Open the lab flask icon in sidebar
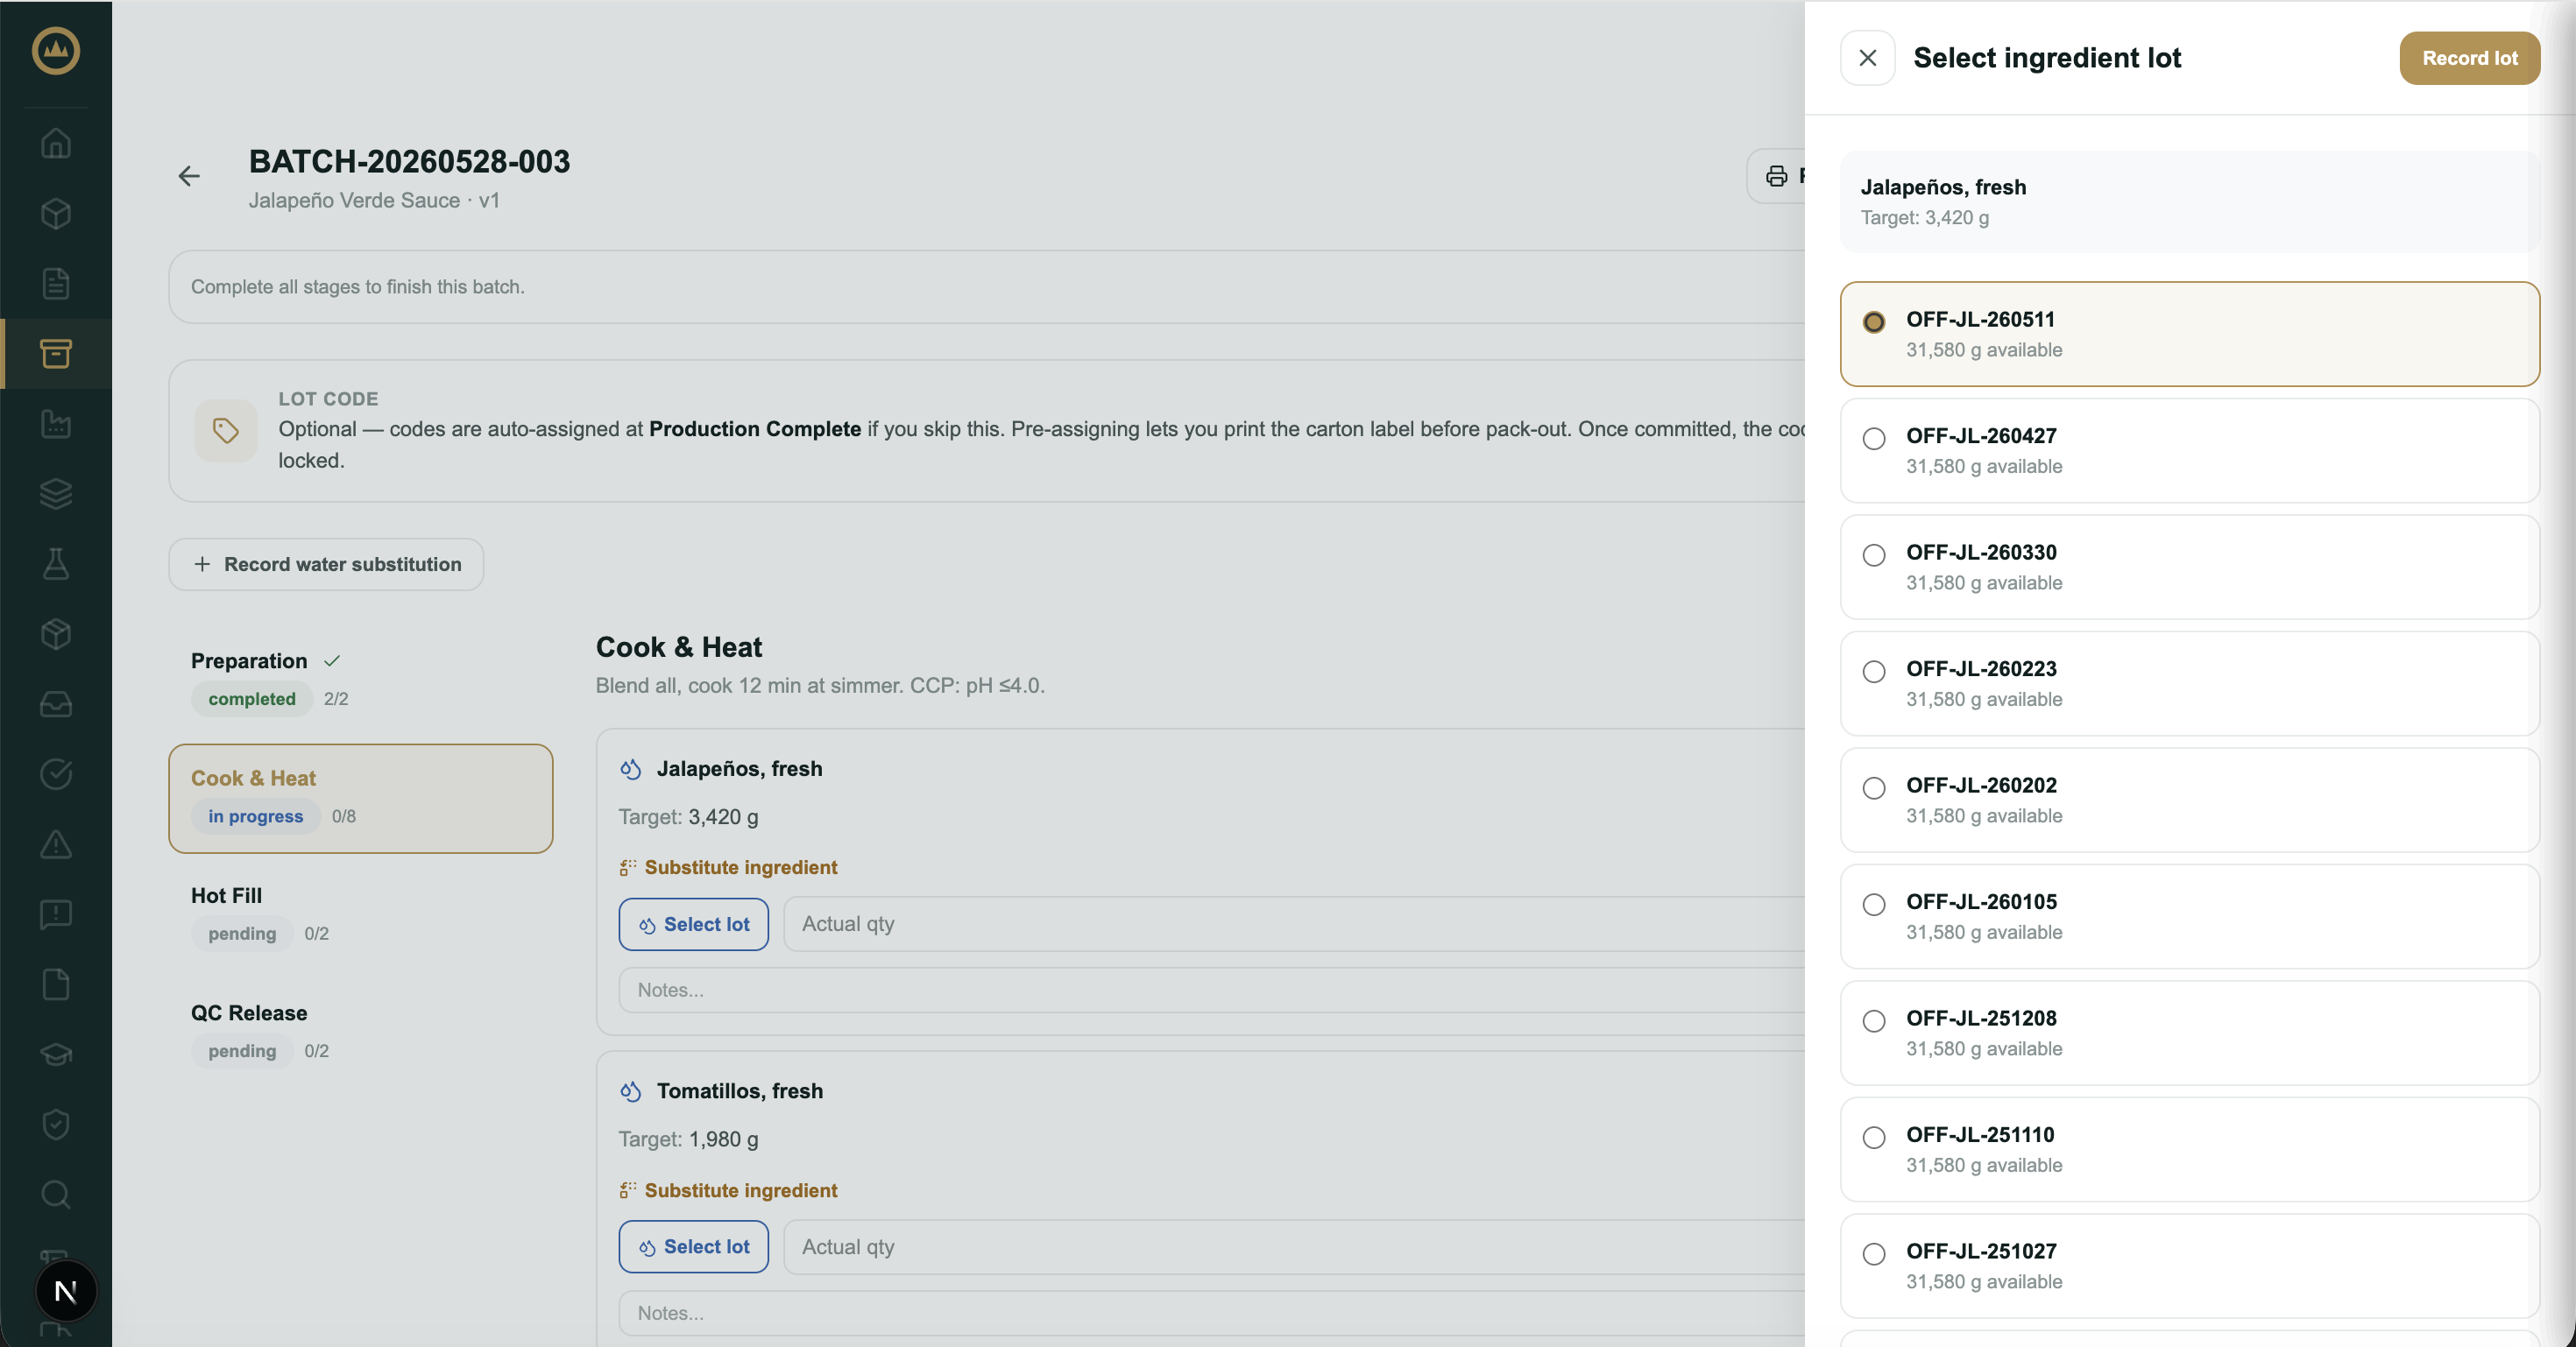This screenshot has width=2576, height=1347. (56, 563)
